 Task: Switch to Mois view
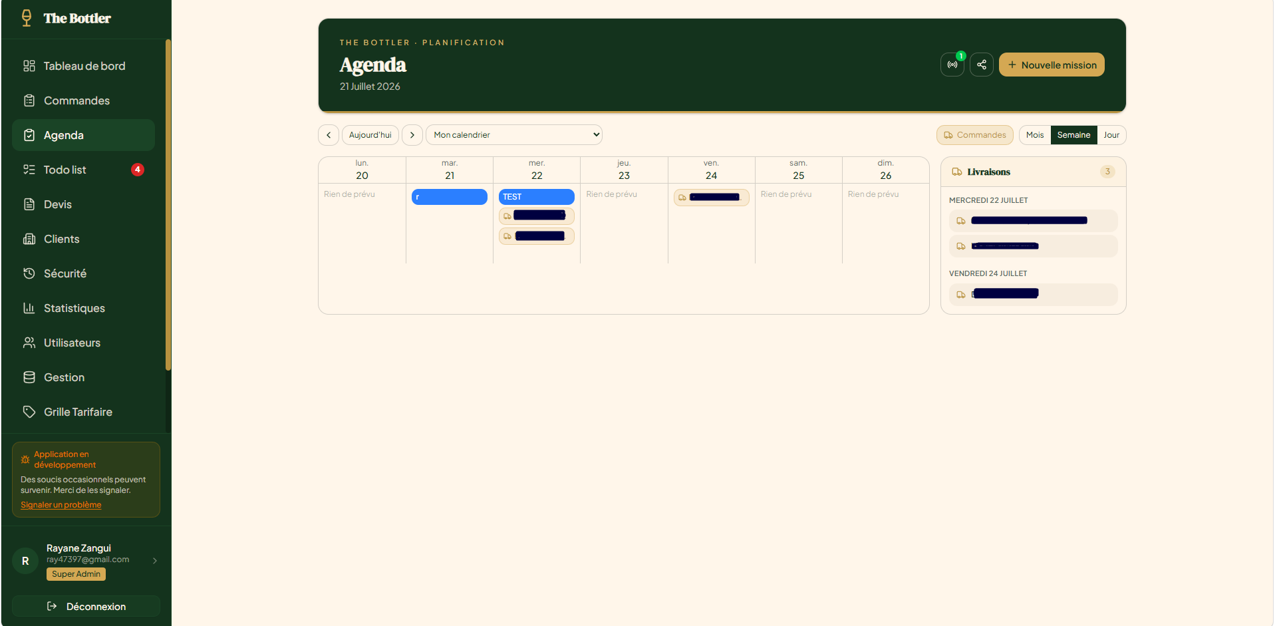point(1035,135)
